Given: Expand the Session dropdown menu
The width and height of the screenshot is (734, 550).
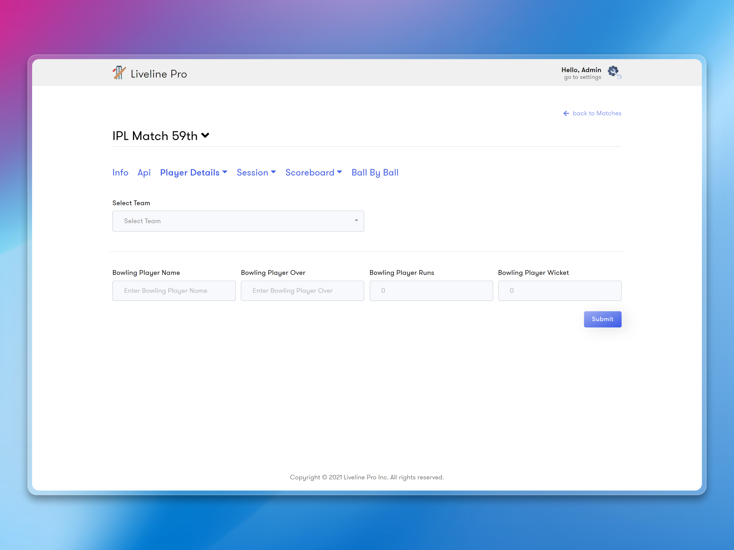Looking at the screenshot, I should [x=256, y=172].
